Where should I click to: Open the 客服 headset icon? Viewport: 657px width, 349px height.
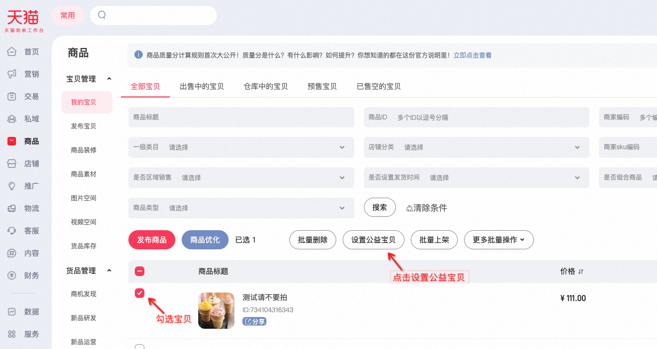12,231
